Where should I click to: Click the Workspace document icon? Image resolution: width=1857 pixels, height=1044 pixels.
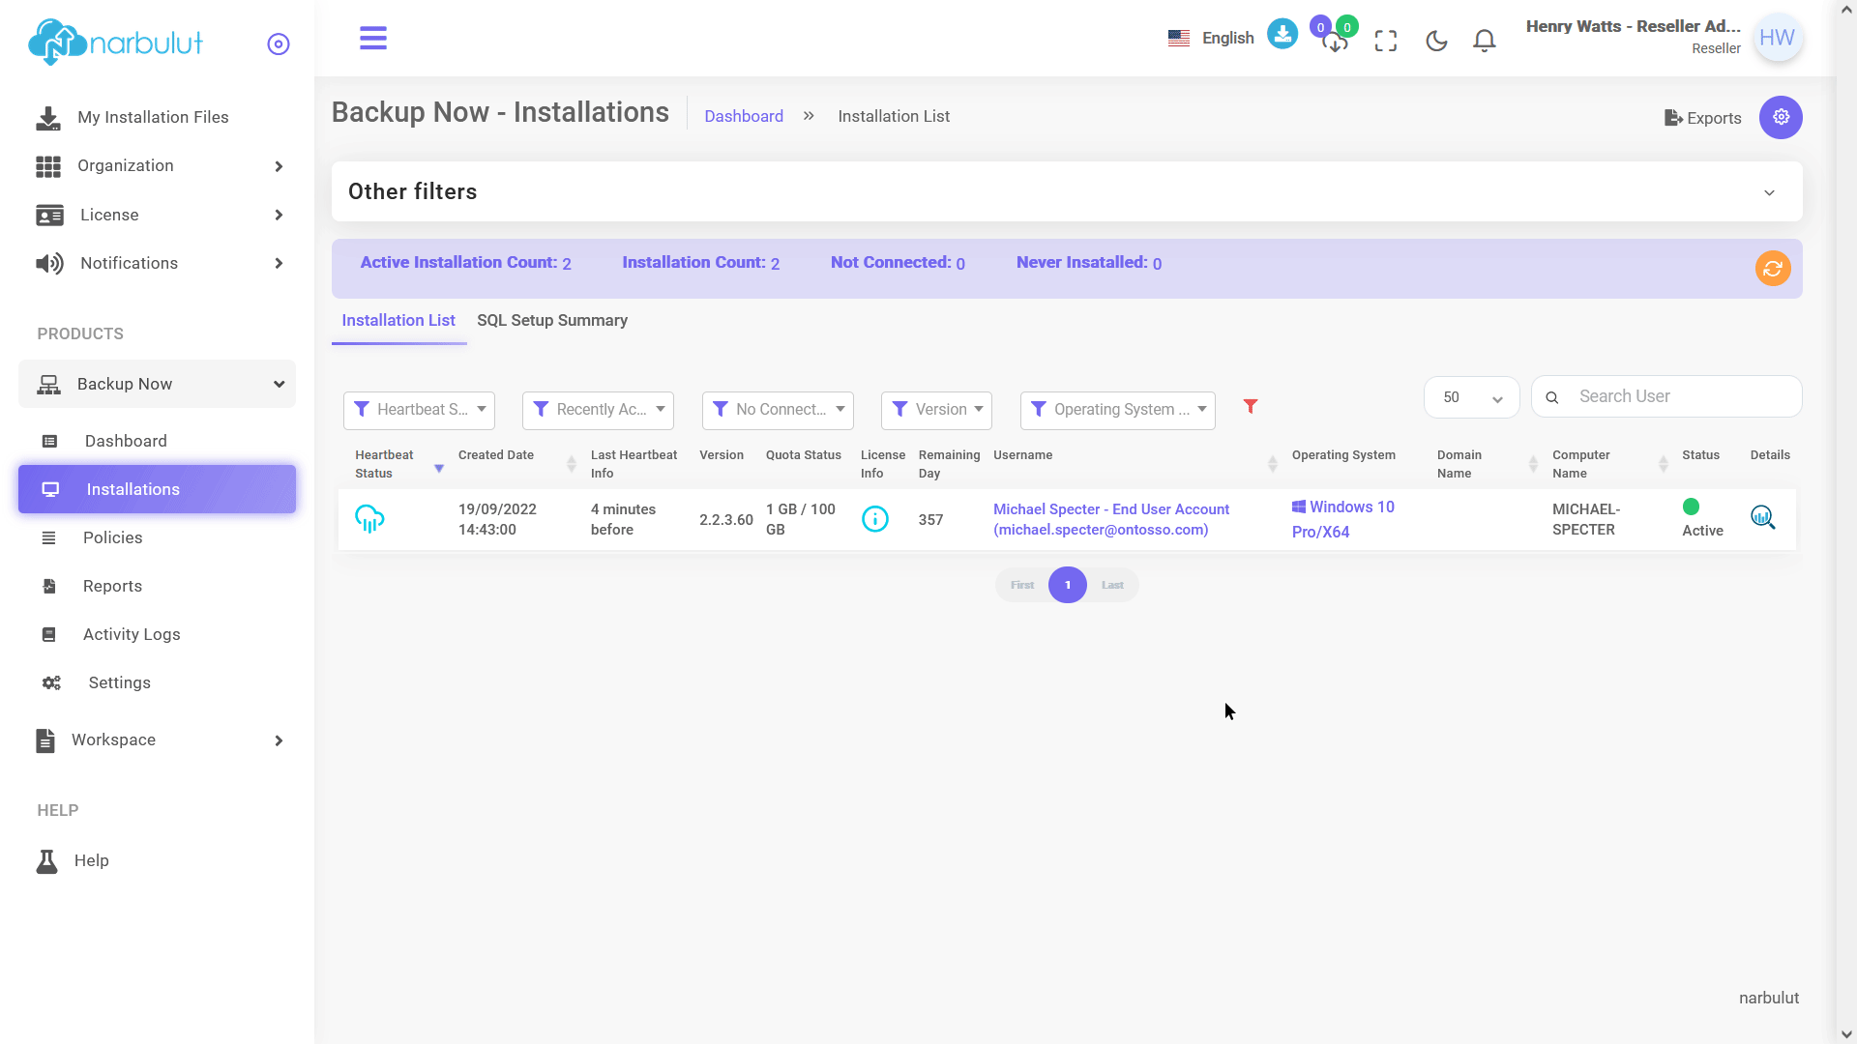[45, 740]
